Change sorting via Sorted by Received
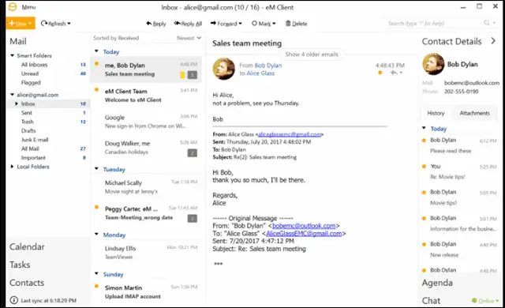The height and width of the screenshot is (308, 505). pyautogui.click(x=116, y=38)
